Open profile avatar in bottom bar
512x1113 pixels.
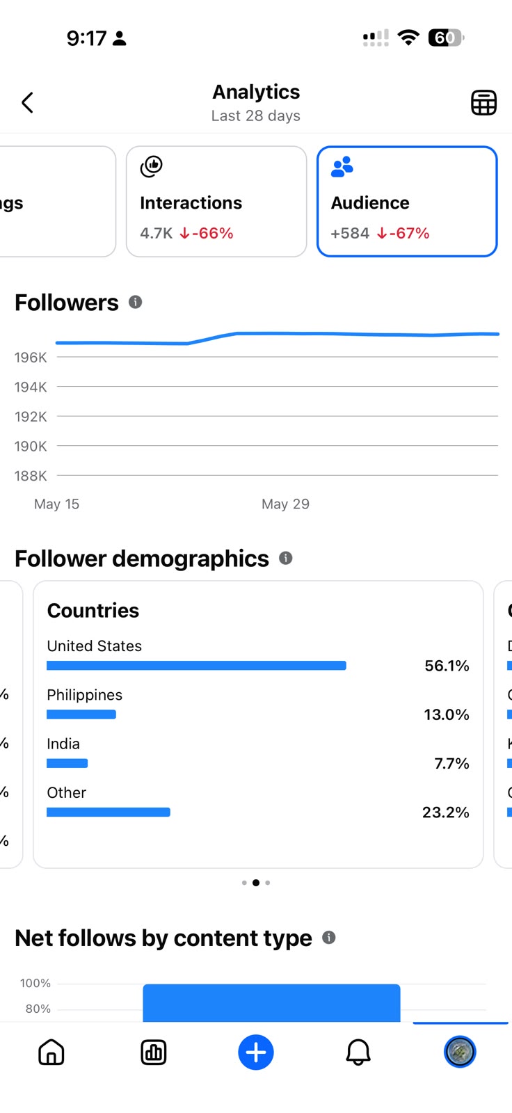pos(460,1052)
